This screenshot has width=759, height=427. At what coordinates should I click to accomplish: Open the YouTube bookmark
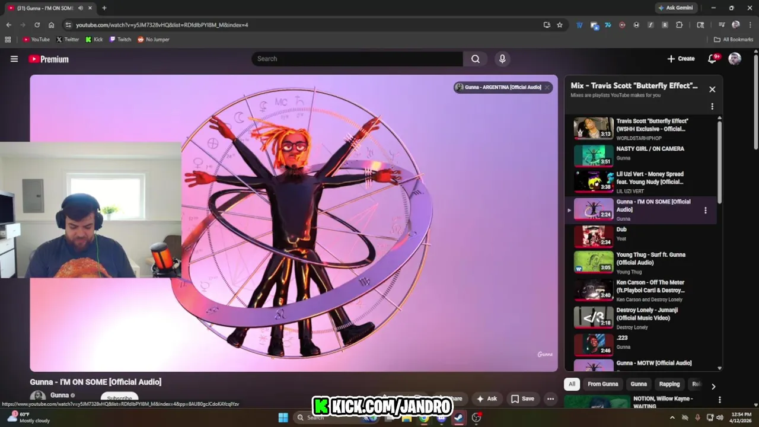36,40
